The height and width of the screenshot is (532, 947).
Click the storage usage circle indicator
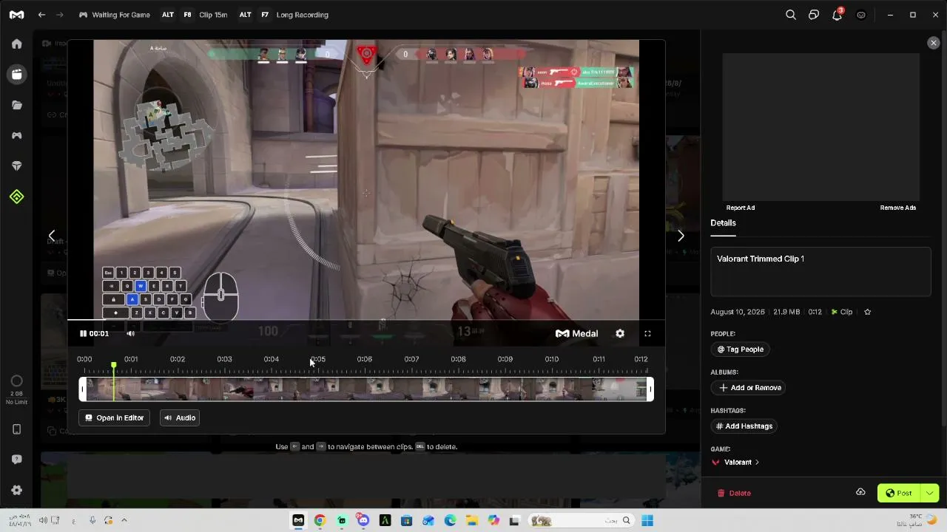click(16, 381)
